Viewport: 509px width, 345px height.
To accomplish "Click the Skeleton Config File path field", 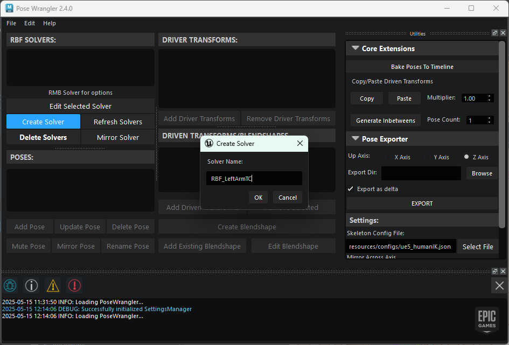I will click(401, 247).
